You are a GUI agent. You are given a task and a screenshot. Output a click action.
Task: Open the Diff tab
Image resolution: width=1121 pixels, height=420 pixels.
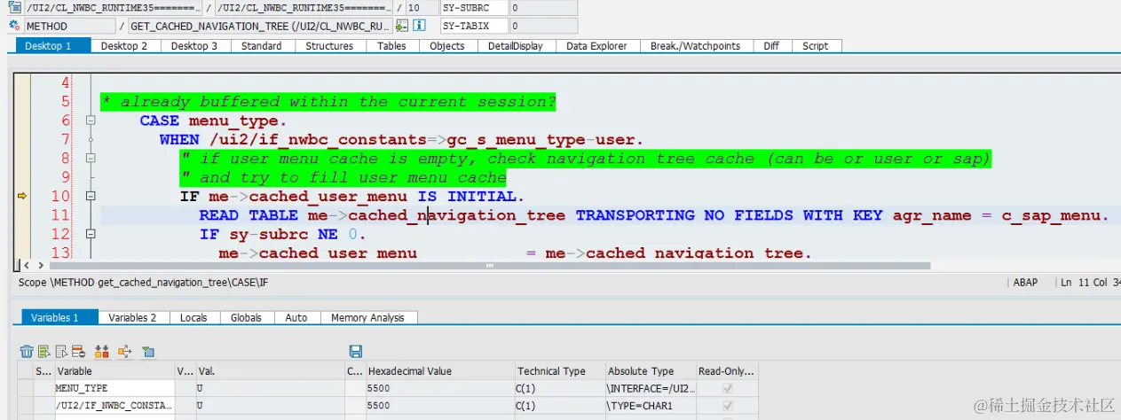pyautogui.click(x=772, y=45)
